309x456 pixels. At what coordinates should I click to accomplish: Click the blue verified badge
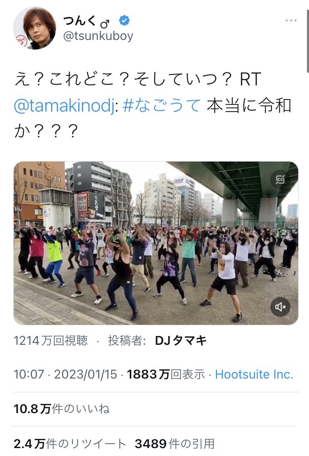click(124, 21)
